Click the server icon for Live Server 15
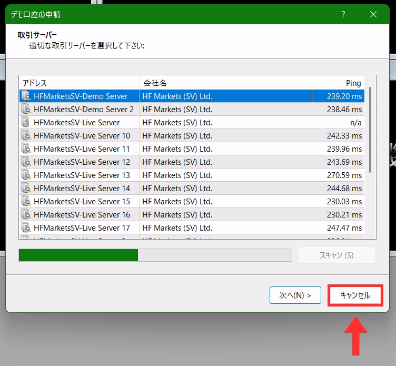Viewport: 396px width, 366px height. [x=26, y=201]
